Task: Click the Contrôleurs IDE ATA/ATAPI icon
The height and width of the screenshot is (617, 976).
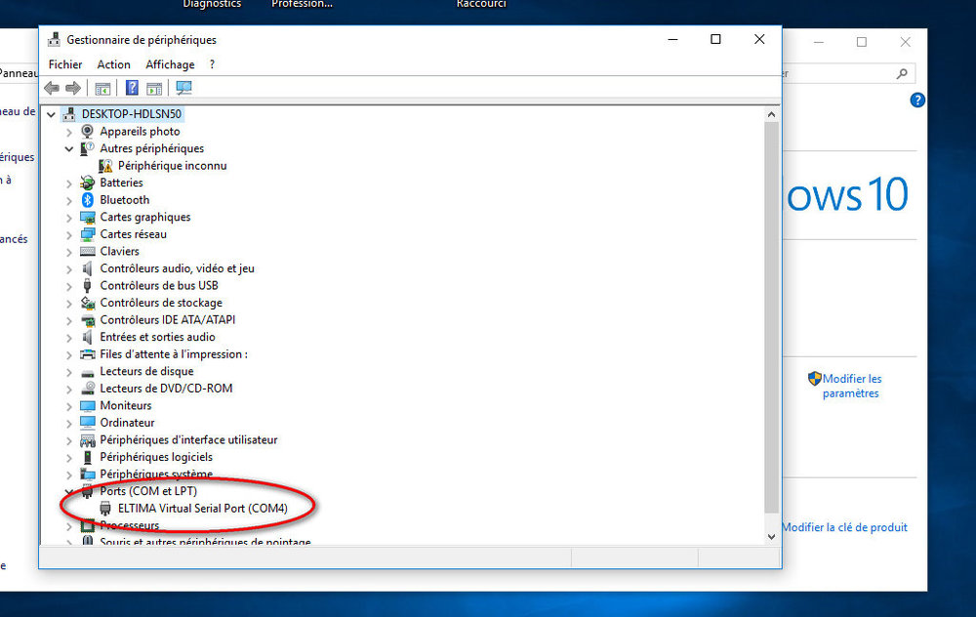Action: point(88,320)
